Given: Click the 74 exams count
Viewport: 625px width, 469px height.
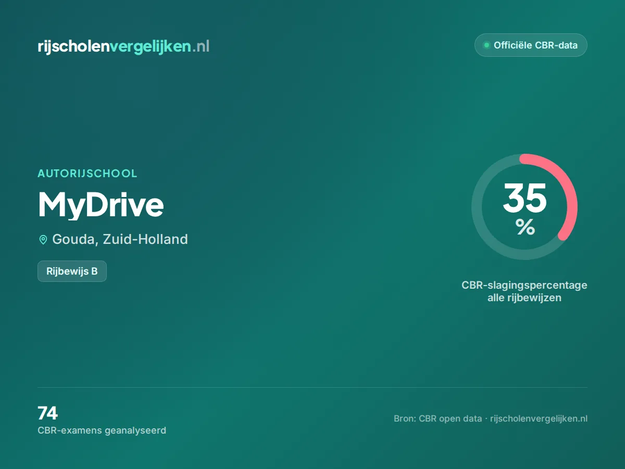Looking at the screenshot, I should [47, 413].
